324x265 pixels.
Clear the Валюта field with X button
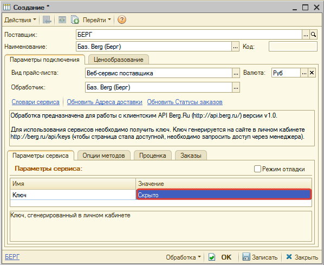coord(312,73)
